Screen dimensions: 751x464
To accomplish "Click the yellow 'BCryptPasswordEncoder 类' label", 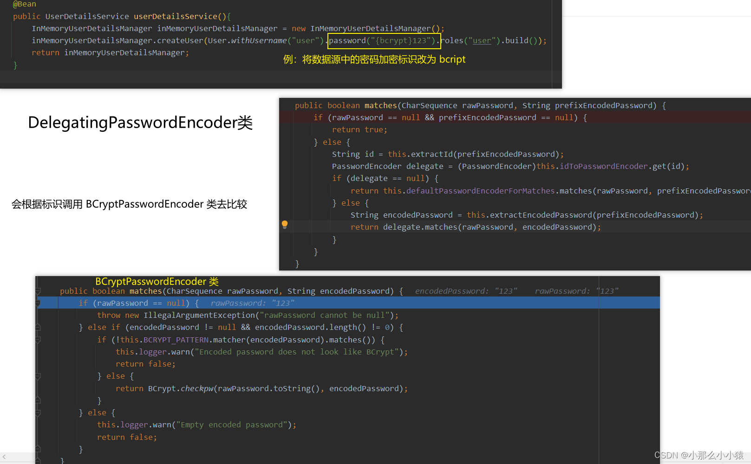I will [x=157, y=281].
